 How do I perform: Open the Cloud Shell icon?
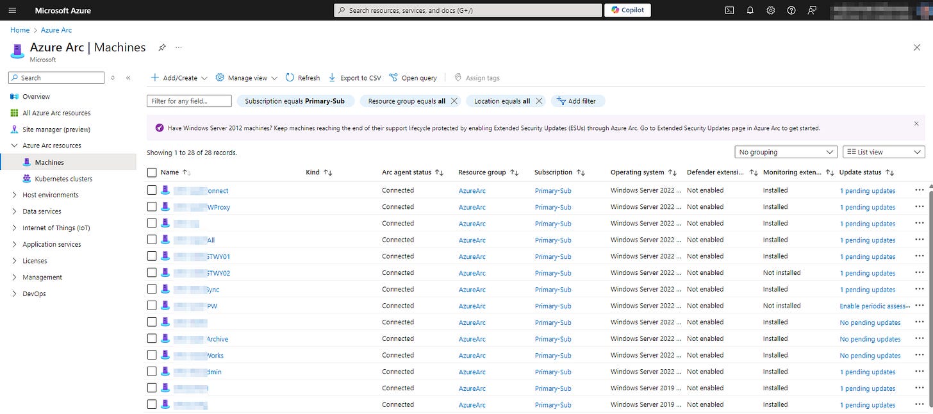tap(729, 10)
